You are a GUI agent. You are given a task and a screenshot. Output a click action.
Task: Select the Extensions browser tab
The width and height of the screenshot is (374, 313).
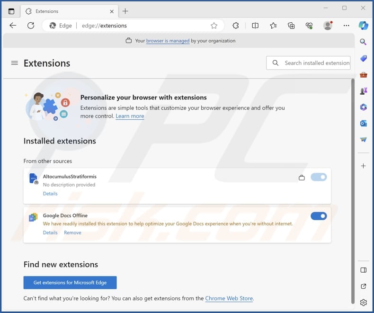[x=69, y=11]
